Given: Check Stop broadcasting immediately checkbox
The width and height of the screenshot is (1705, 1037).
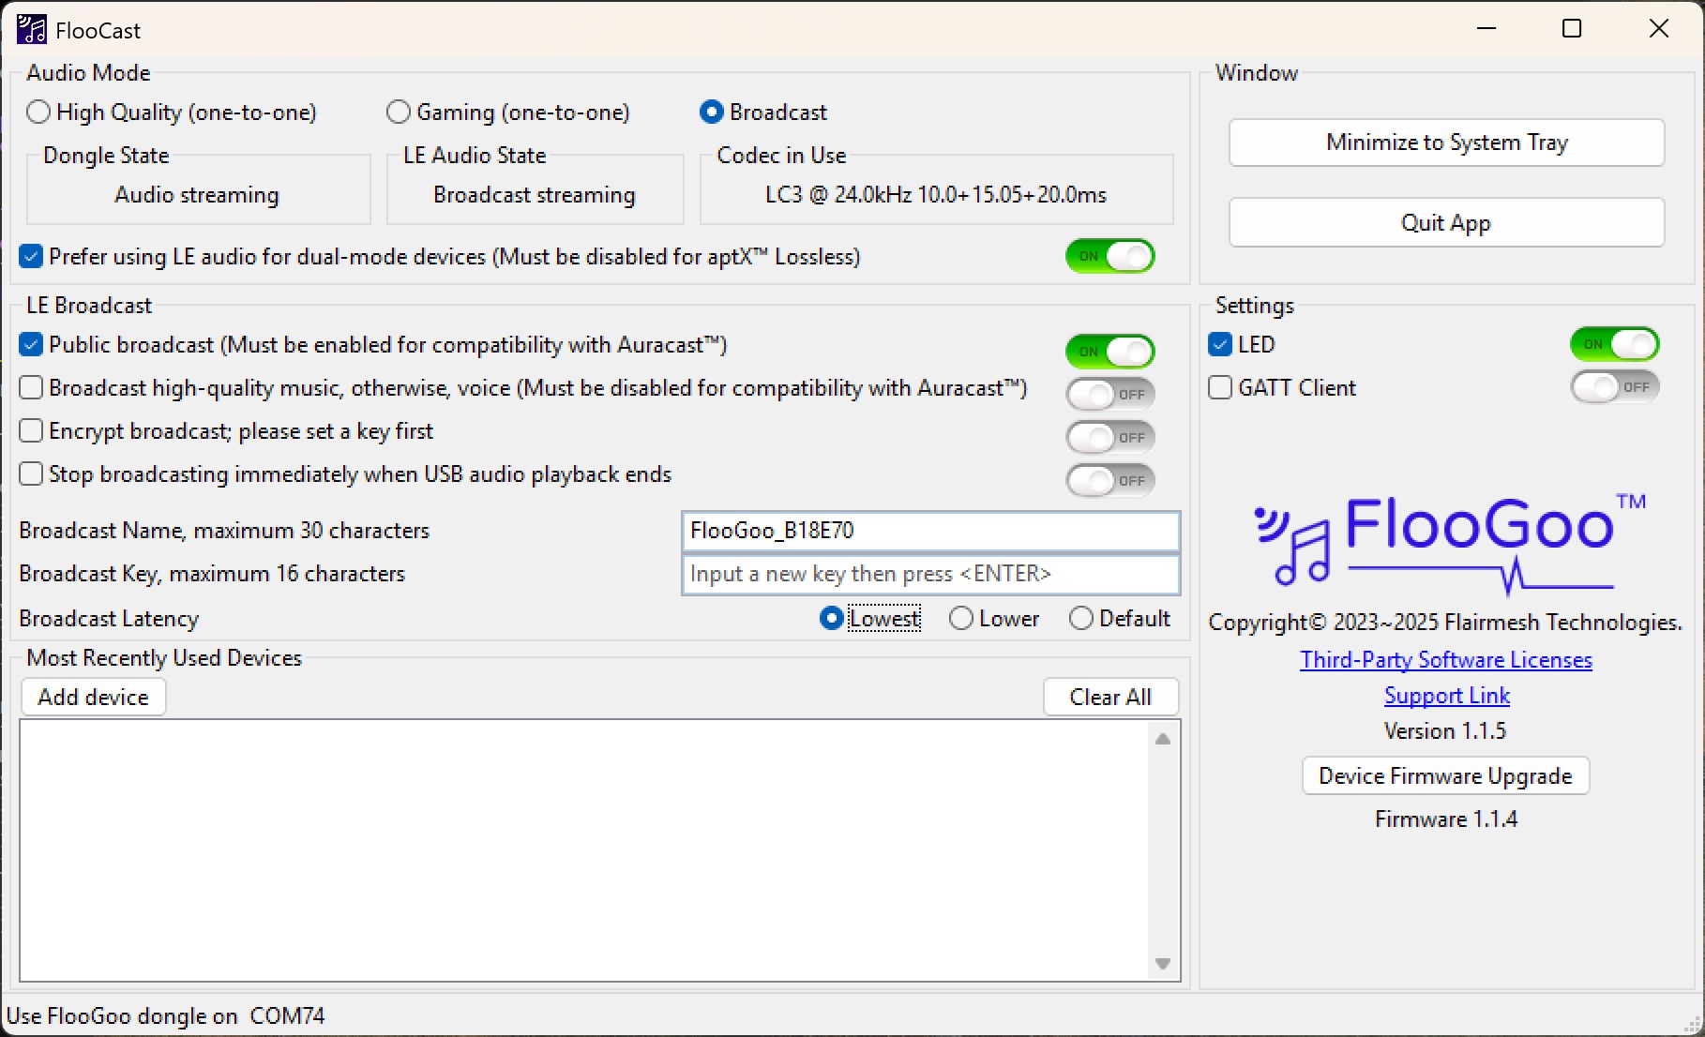Looking at the screenshot, I should click(31, 474).
